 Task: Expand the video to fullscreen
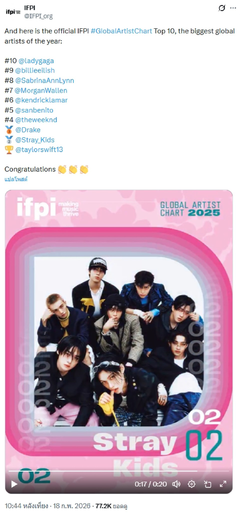[x=223, y=484]
